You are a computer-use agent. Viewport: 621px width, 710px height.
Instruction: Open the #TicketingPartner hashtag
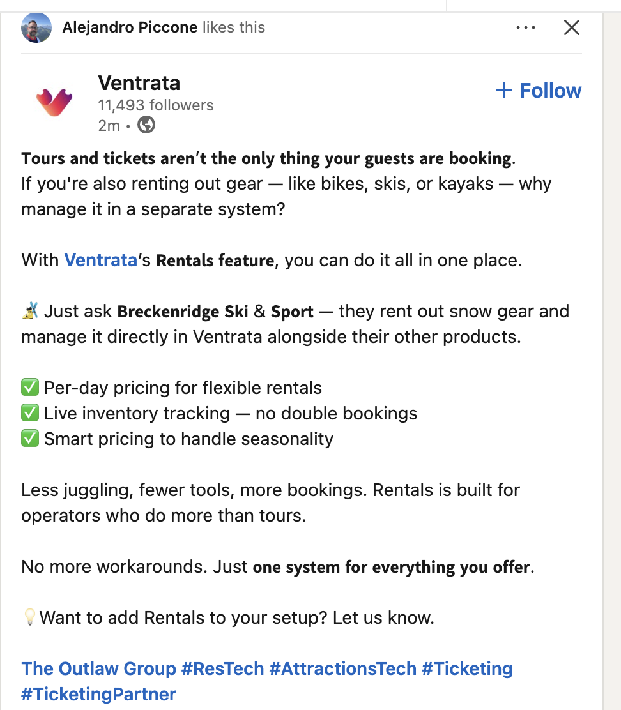[x=99, y=694]
